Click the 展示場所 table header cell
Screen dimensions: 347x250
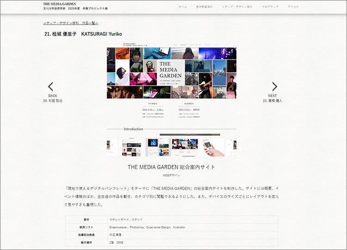coord(87,243)
